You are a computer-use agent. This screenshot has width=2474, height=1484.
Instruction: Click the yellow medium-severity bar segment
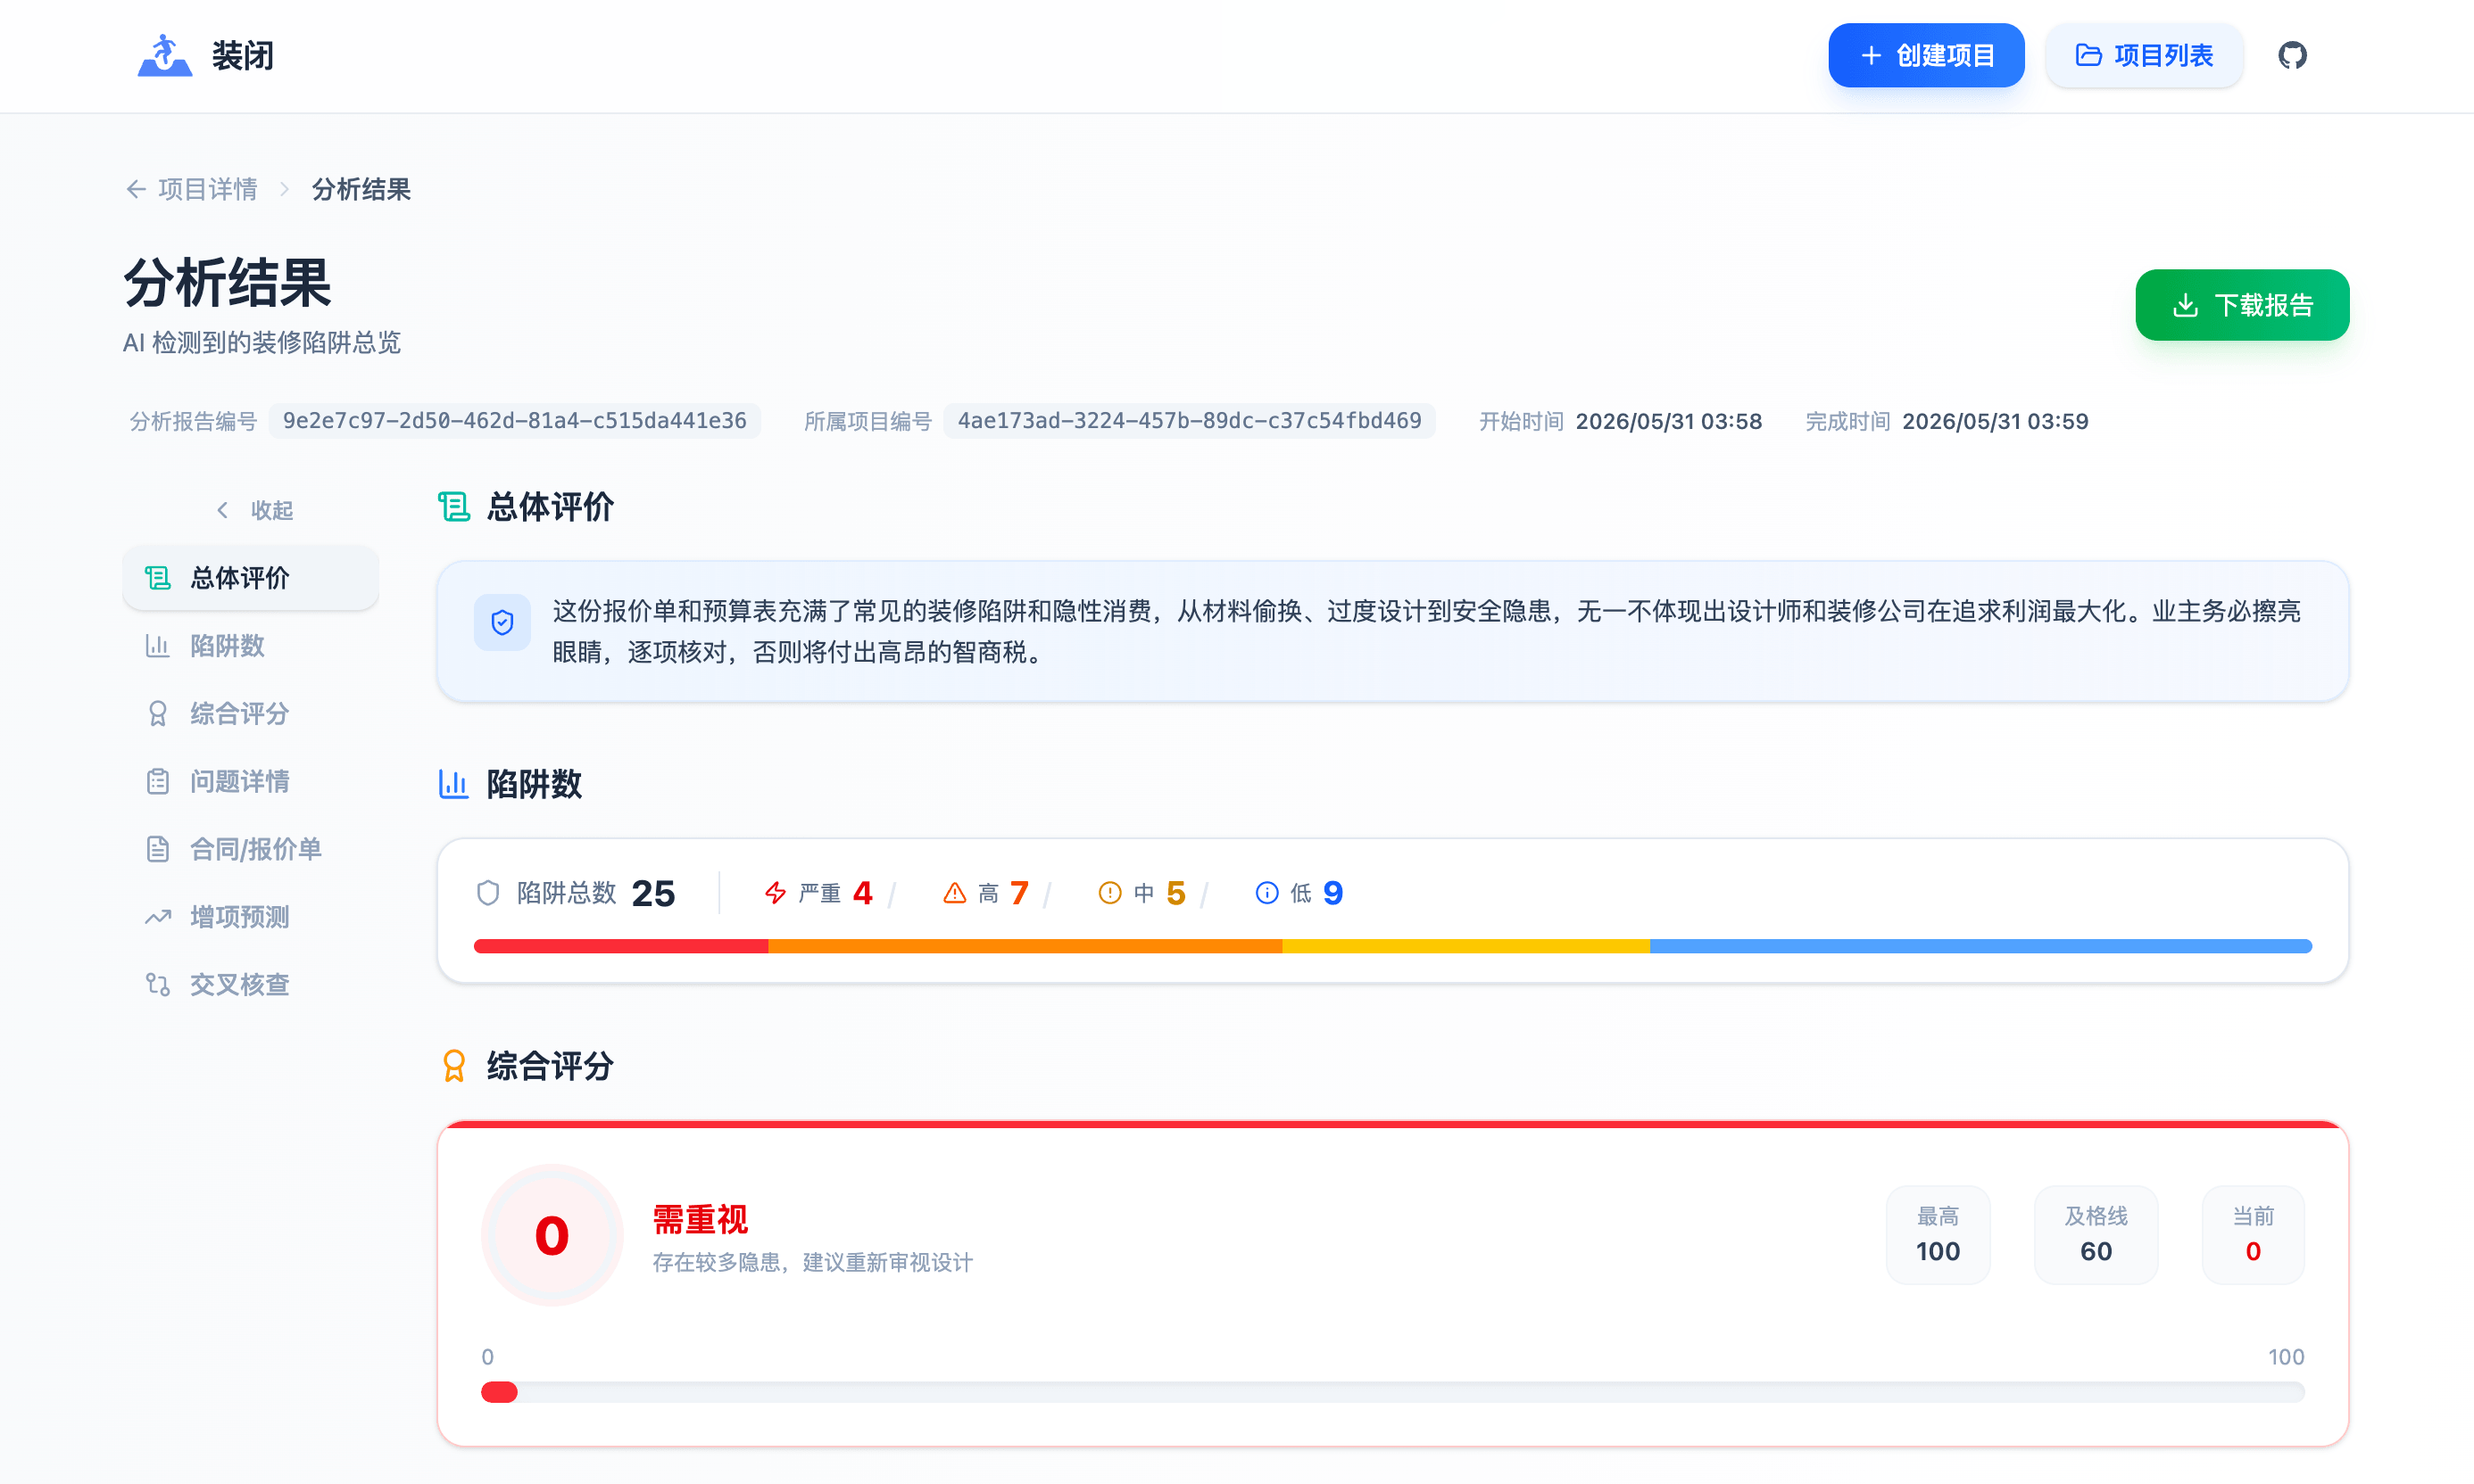[x=1466, y=946]
